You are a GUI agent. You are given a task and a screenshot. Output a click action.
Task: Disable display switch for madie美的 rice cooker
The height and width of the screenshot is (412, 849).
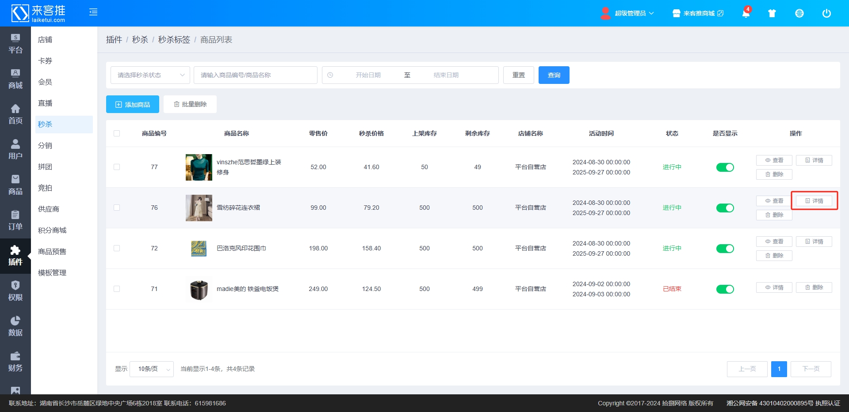pos(725,289)
